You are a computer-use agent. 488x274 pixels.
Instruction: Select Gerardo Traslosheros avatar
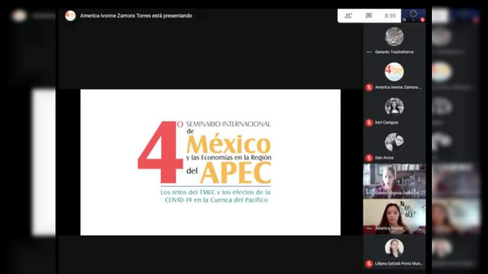coord(394,37)
